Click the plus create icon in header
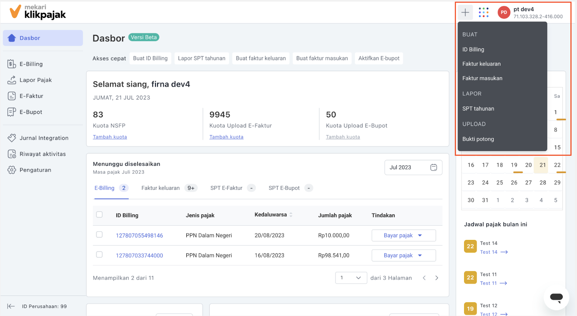This screenshot has height=316, width=577. coord(465,12)
